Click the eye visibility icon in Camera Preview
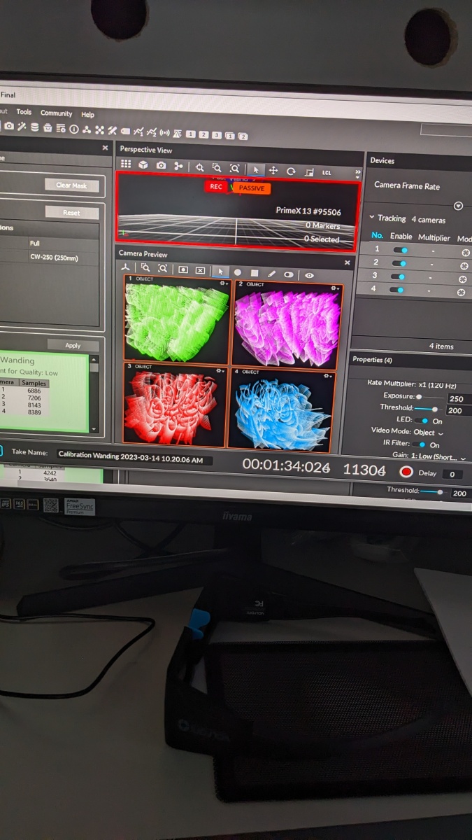472x840 pixels. (309, 275)
